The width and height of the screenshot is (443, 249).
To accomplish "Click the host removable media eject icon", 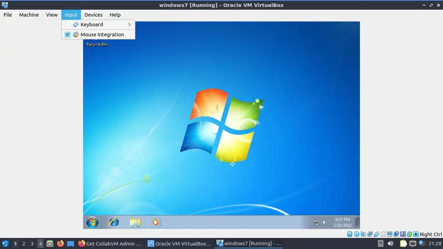I will tap(381, 243).
